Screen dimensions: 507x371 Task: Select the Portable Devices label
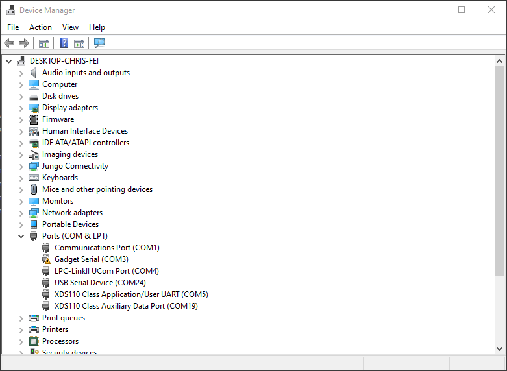click(x=71, y=224)
